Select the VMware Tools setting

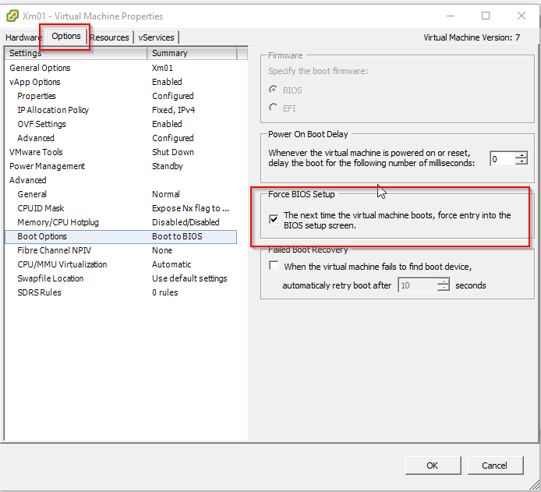pos(36,152)
